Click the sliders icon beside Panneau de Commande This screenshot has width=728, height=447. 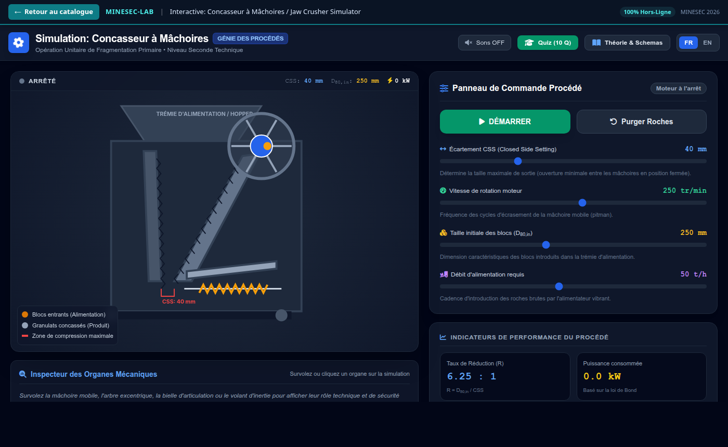click(x=444, y=88)
